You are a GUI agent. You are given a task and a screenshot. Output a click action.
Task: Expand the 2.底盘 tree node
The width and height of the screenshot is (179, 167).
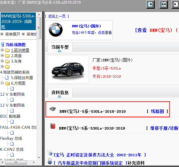tap(2, 55)
